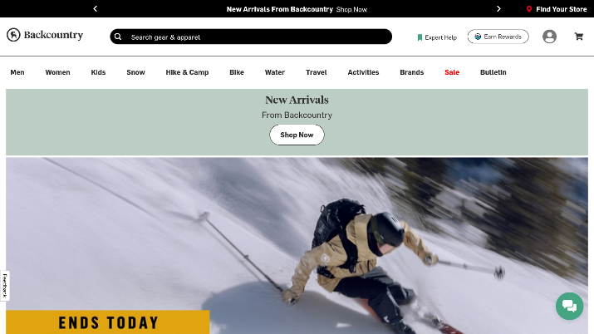Open the green live chat bubble
Viewport: 594px width, 334px height.
coord(569,306)
